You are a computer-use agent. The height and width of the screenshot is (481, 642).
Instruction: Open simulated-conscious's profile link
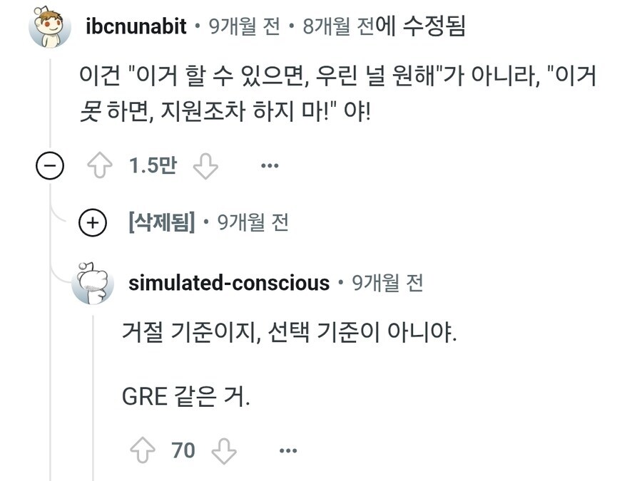(x=229, y=283)
